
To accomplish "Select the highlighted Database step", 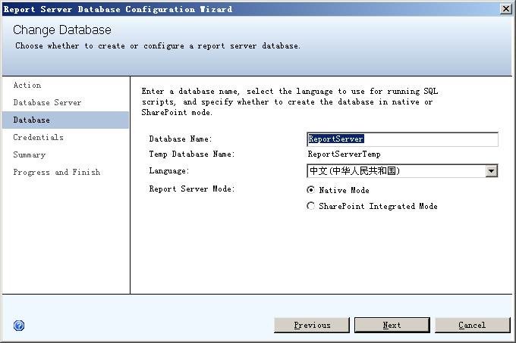I will pyautogui.click(x=32, y=120).
